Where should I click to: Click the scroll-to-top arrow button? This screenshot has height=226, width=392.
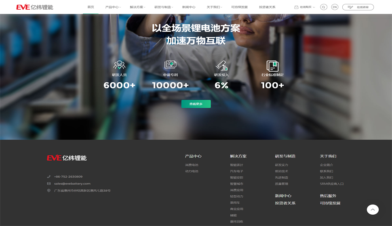373,209
